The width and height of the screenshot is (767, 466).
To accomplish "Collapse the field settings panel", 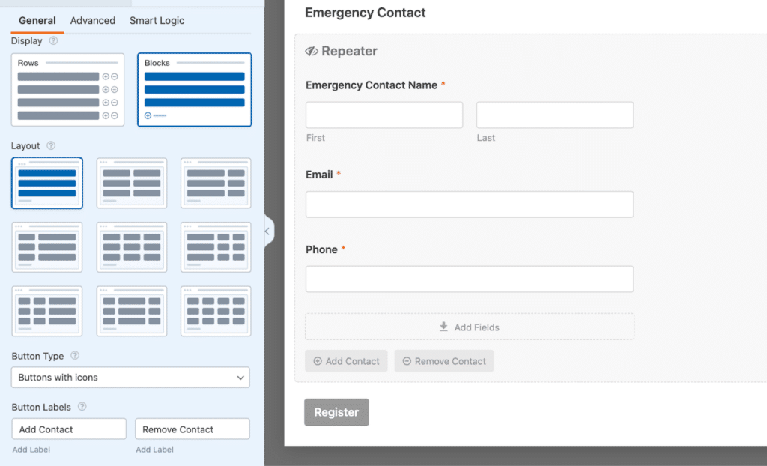I will 267,232.
